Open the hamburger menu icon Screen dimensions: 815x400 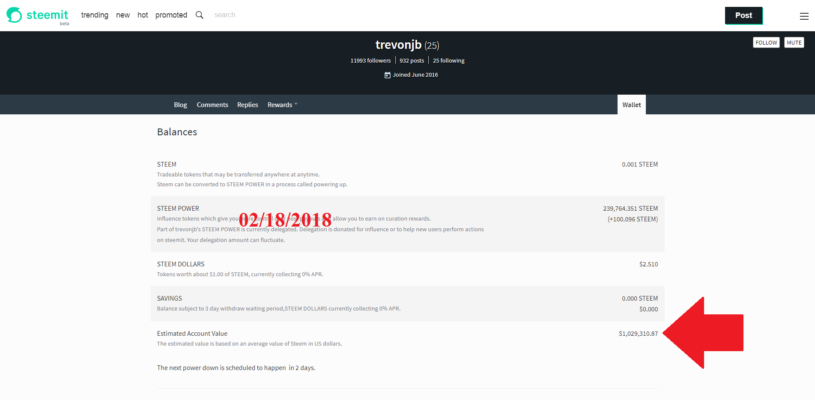(804, 16)
